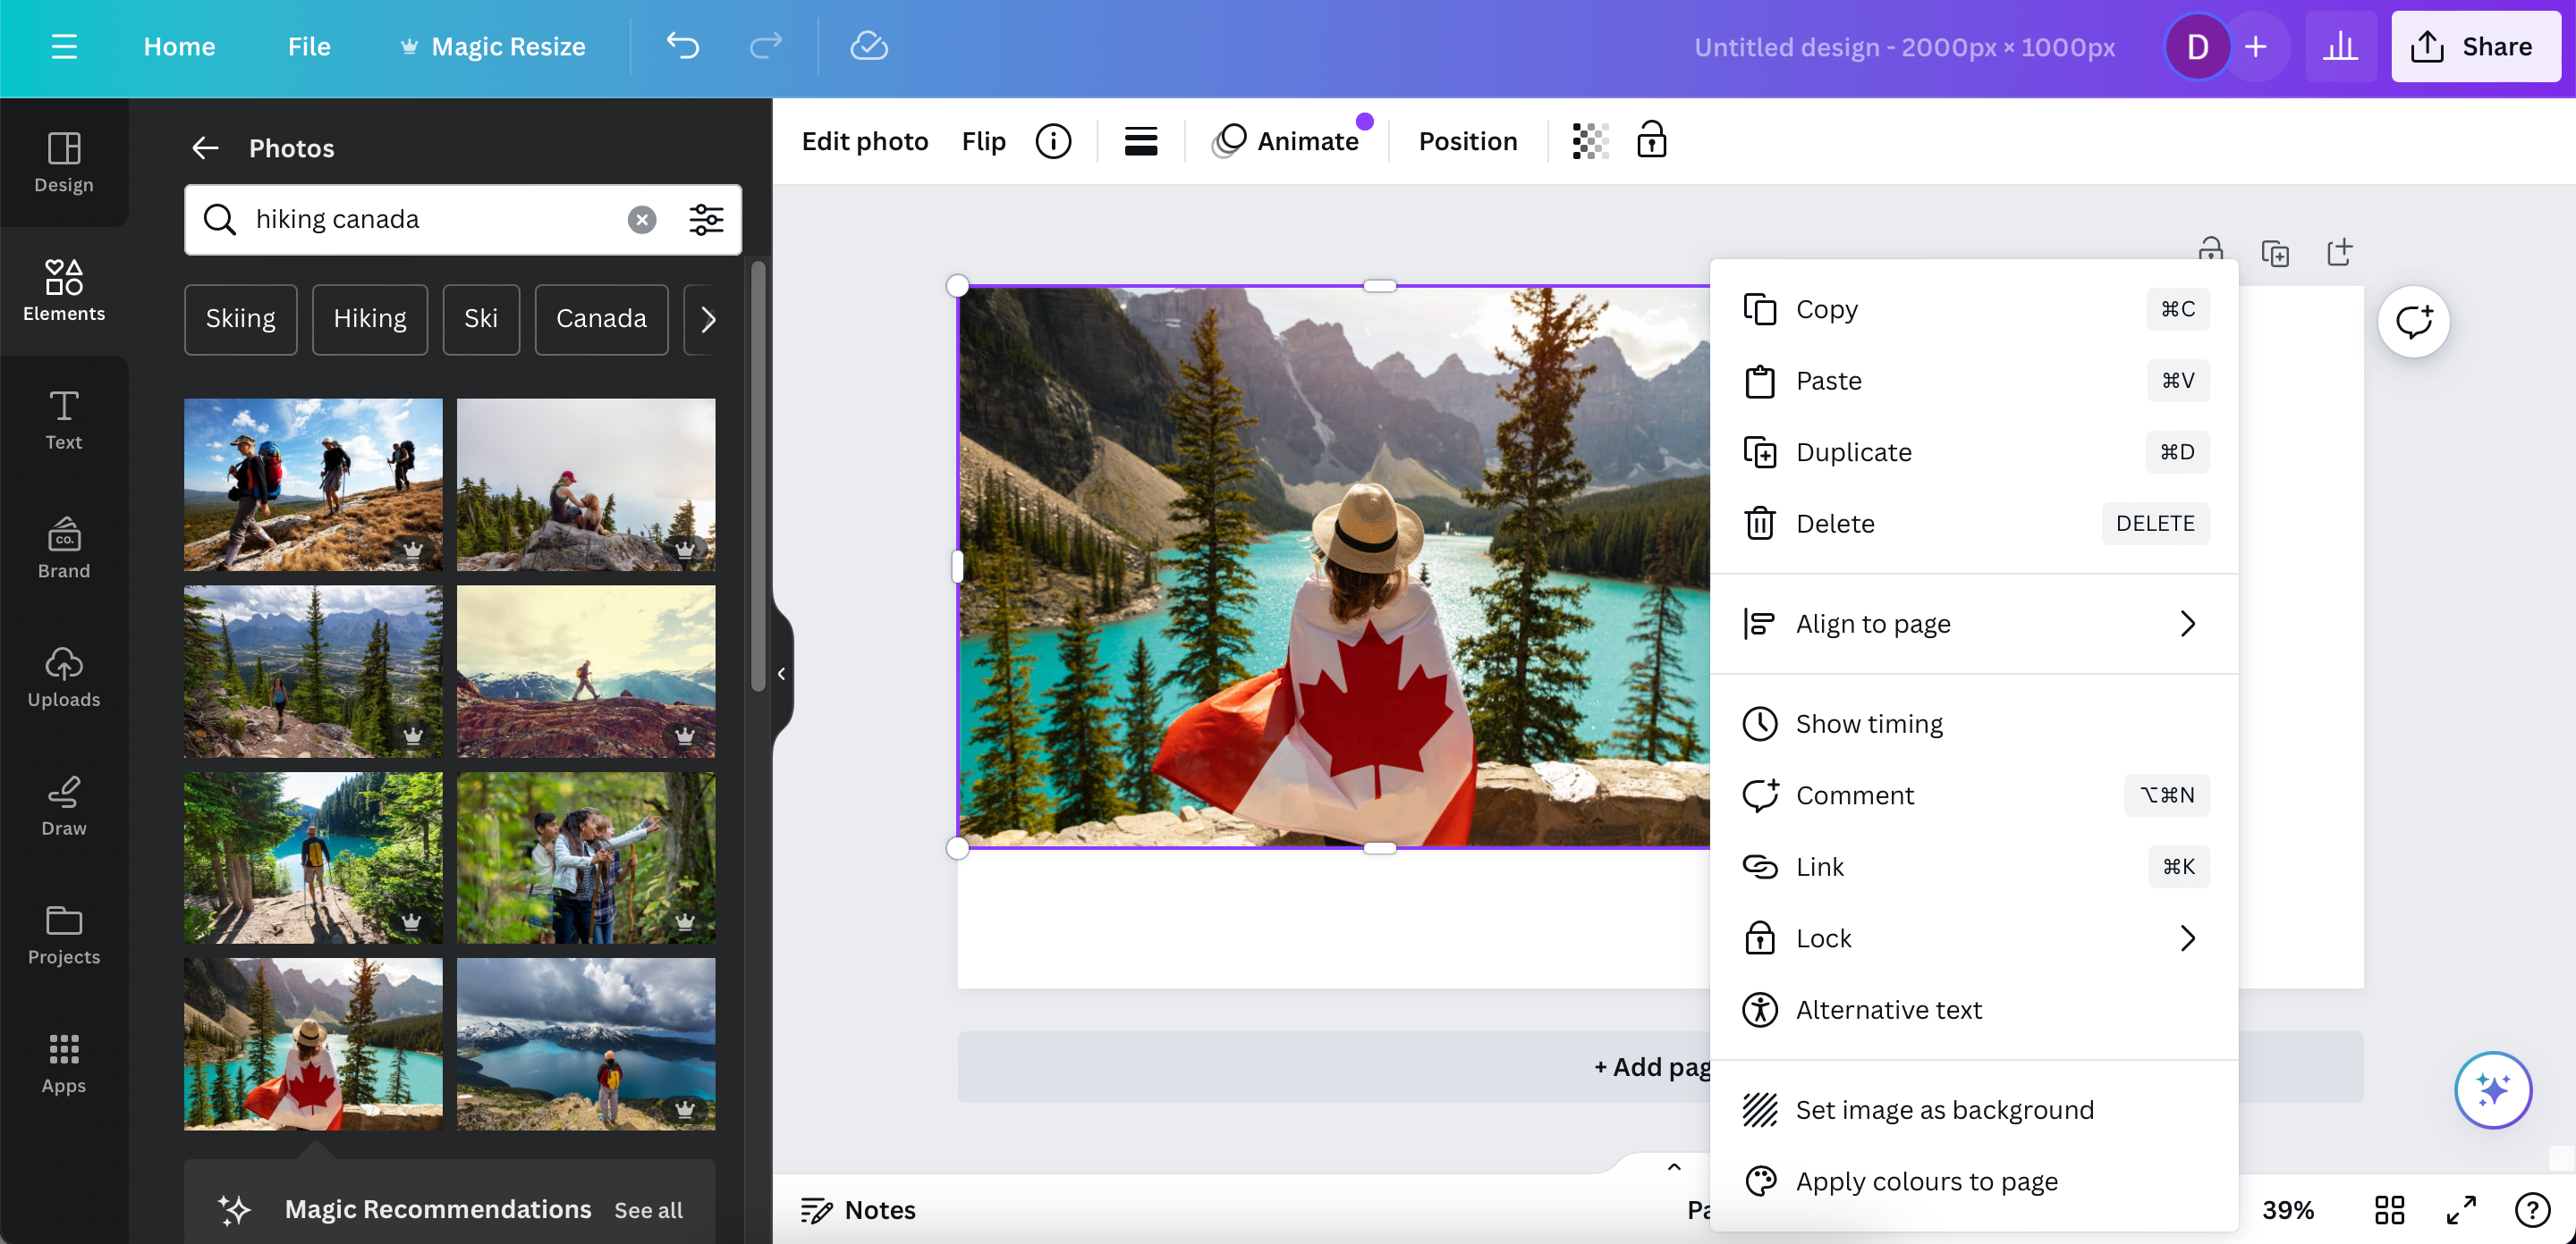Click the Undo icon
The width and height of the screenshot is (2576, 1244).
point(683,46)
